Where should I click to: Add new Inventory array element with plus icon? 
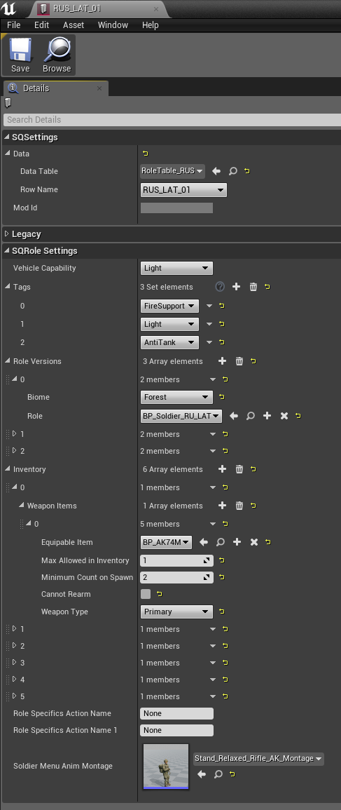pyautogui.click(x=223, y=469)
